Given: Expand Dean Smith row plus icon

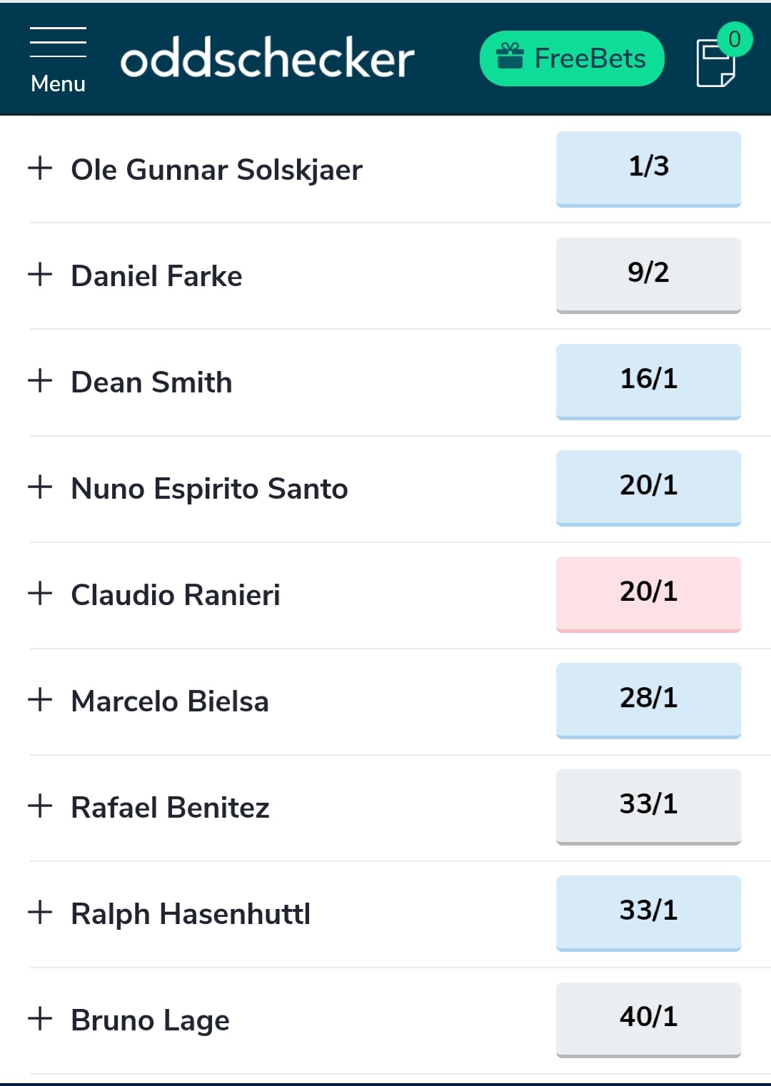Looking at the screenshot, I should point(40,381).
